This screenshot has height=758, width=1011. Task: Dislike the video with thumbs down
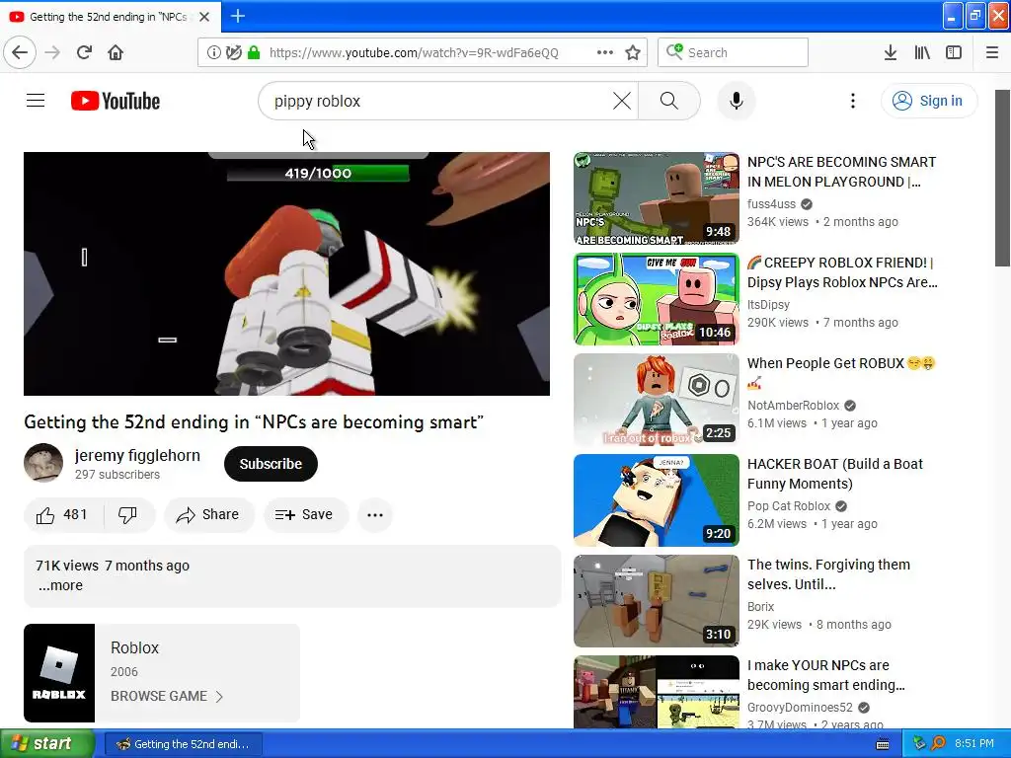click(x=127, y=514)
